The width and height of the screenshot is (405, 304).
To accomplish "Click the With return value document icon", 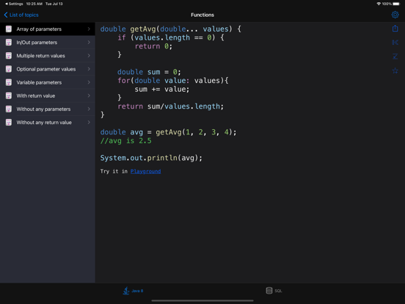I will coord(9,95).
